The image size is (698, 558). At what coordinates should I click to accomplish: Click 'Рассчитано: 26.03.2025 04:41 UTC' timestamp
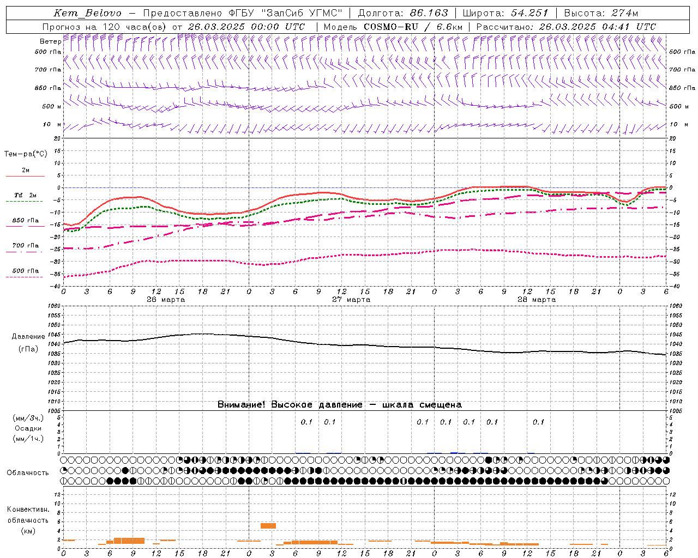(566, 27)
